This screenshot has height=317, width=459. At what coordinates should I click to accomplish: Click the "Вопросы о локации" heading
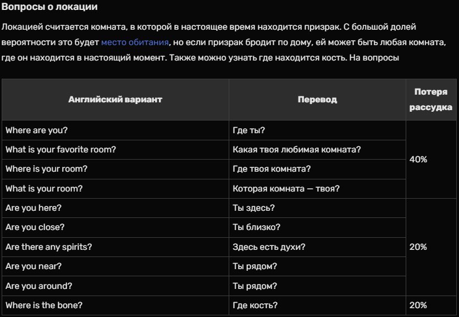pos(49,7)
